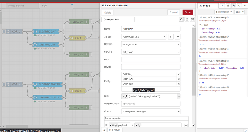Open the sidebar tabs dropdown arrow
This screenshot has width=248, height=132.
coord(245,6)
